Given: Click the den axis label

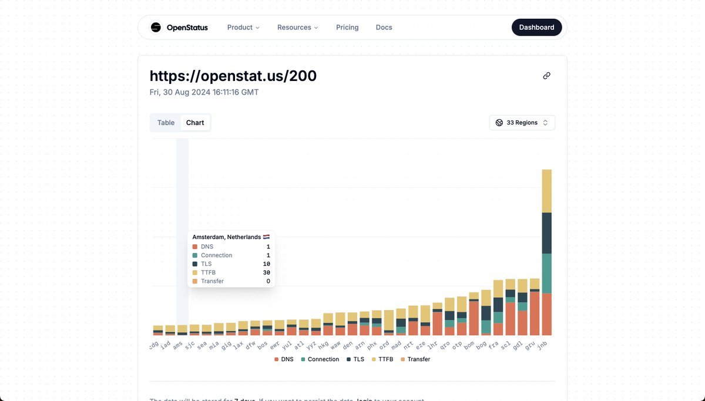Looking at the screenshot, I should pyautogui.click(x=348, y=345).
